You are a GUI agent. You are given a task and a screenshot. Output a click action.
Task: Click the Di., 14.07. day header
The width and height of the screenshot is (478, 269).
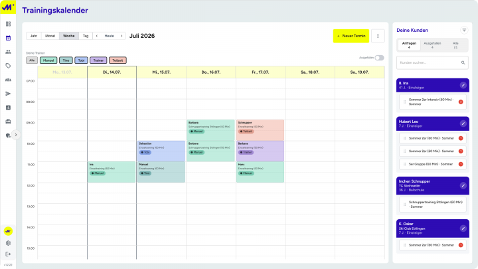point(112,72)
